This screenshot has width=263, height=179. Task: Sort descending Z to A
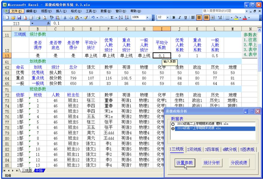click(127, 17)
